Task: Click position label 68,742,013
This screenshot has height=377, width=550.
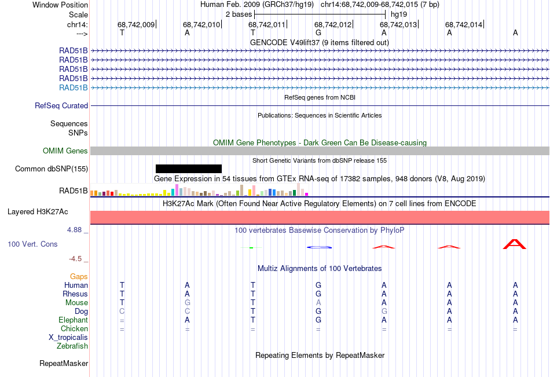Action: pyautogui.click(x=398, y=24)
